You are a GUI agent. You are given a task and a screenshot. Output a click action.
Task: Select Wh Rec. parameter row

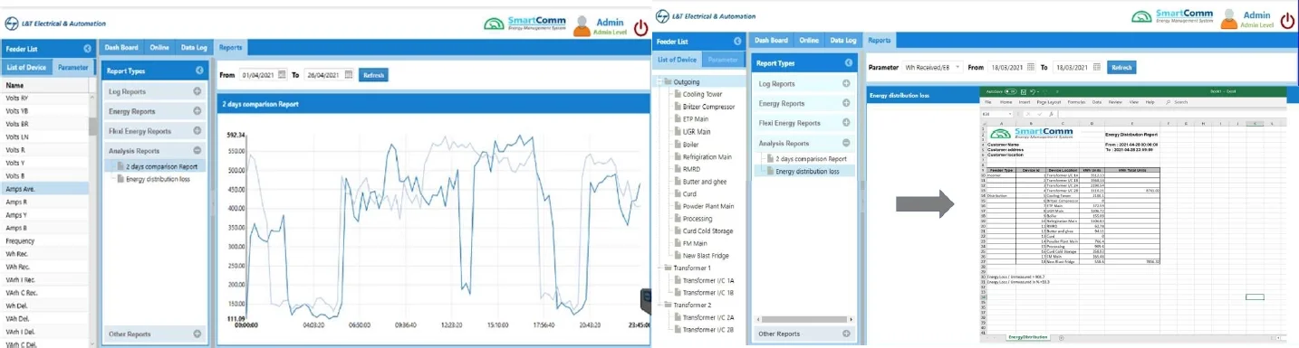click(44, 254)
